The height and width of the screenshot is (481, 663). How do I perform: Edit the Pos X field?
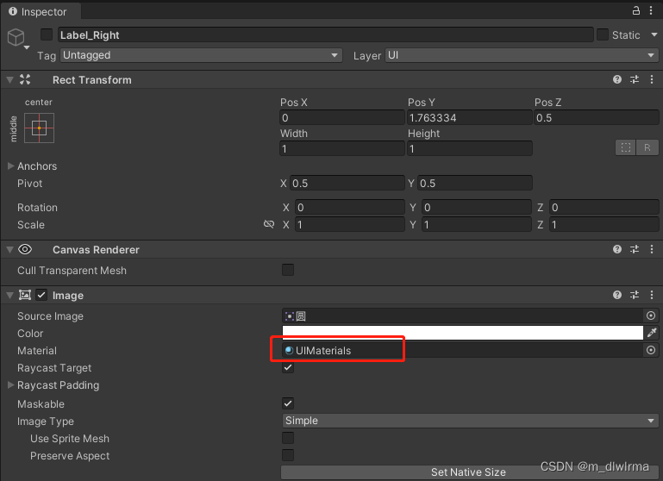tap(342, 117)
